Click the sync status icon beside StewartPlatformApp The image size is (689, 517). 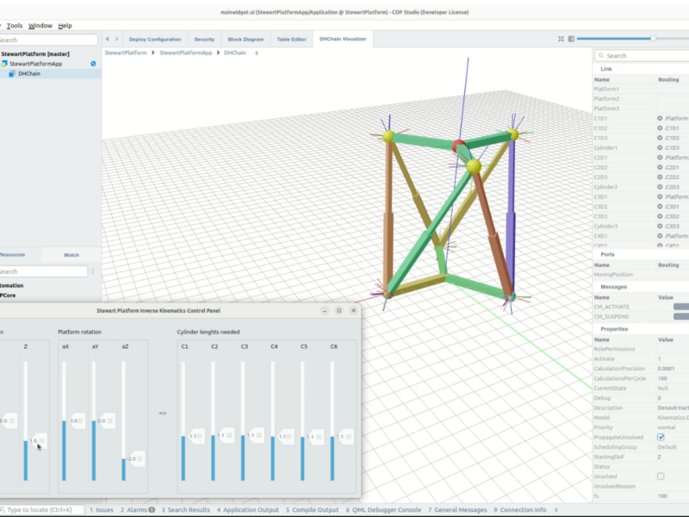pyautogui.click(x=94, y=63)
